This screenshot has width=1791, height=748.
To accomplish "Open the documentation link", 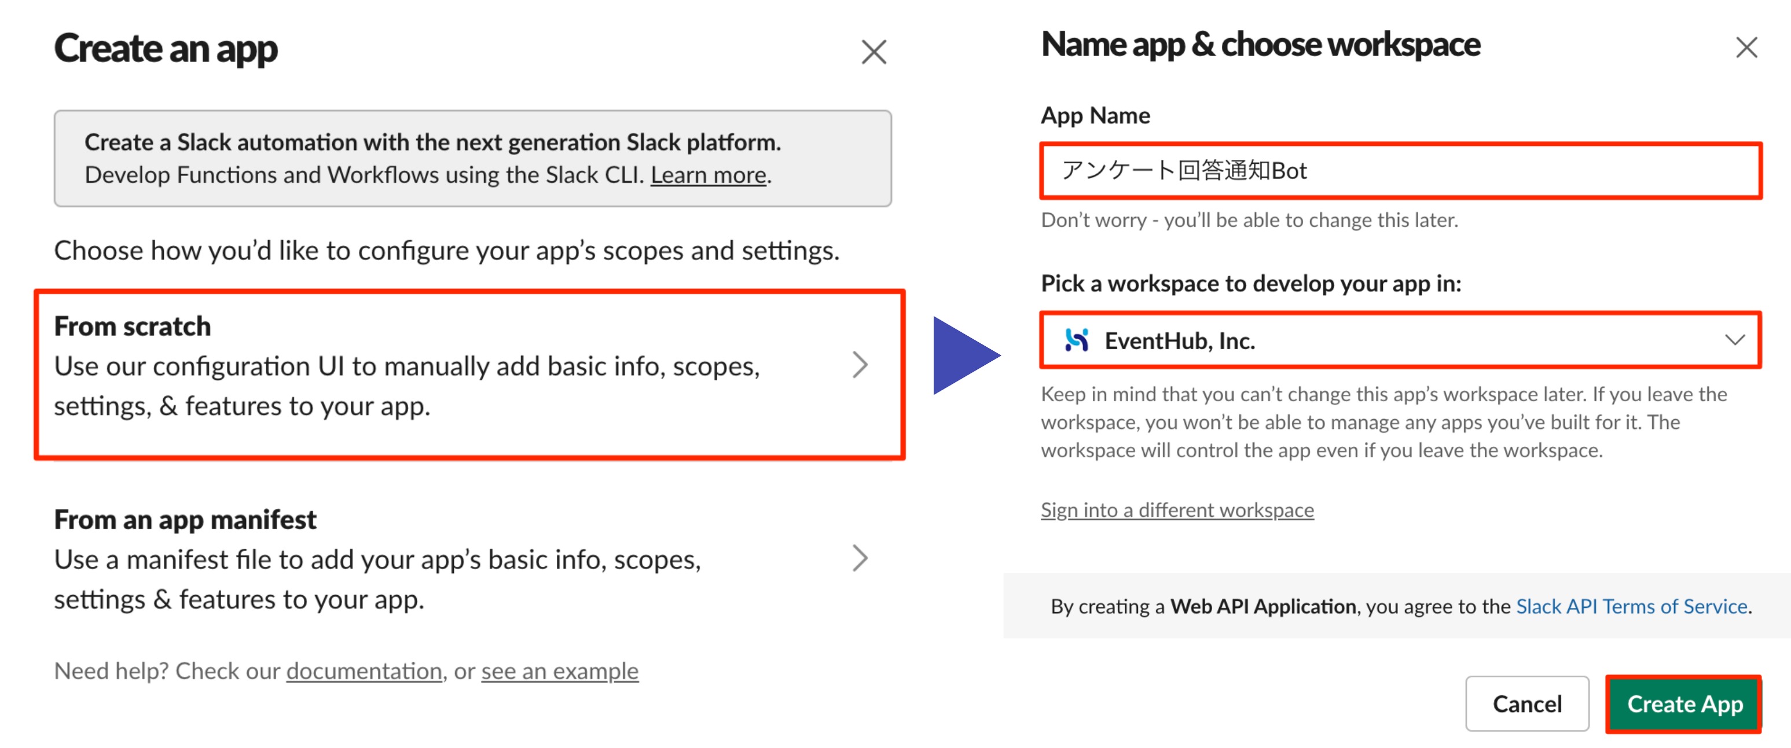I will pos(364,670).
